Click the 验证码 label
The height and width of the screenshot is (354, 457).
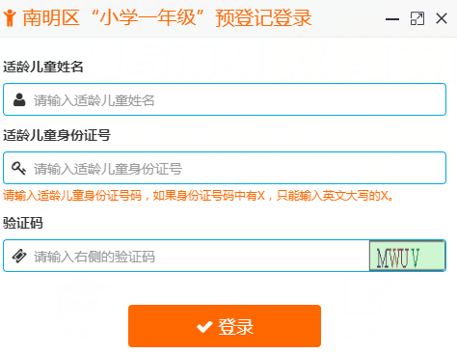coord(23,223)
